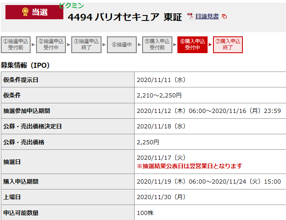Select step ⑤購入申込受付前
This screenshot has height=220, width=286.
click(x=157, y=45)
